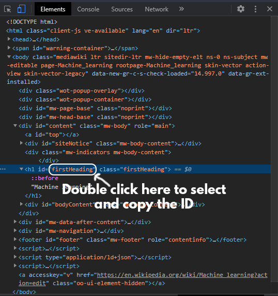Expand the last script node
Image resolution: width=278 pixels, height=296 pixels.
16,265
